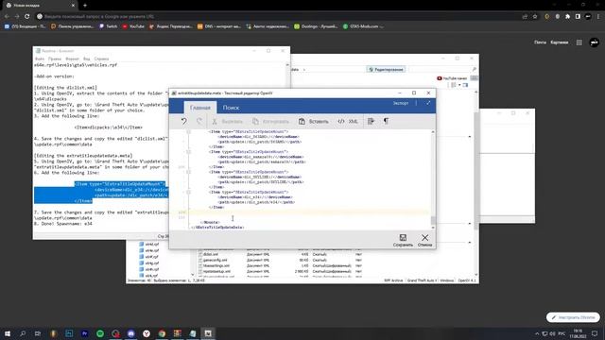This screenshot has height=340, width=605.
Task: Switch to the Поиск tab in editor
Action: click(x=231, y=108)
